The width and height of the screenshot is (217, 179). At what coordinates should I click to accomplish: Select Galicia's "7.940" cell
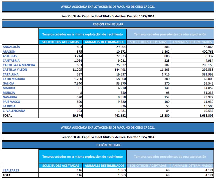[x=78, y=83]
